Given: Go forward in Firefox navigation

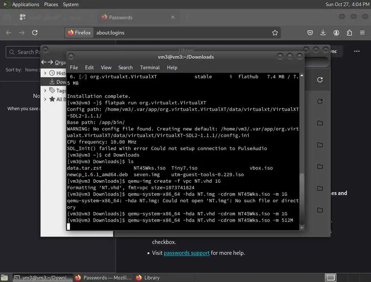Looking at the screenshot, I should pos(22,33).
